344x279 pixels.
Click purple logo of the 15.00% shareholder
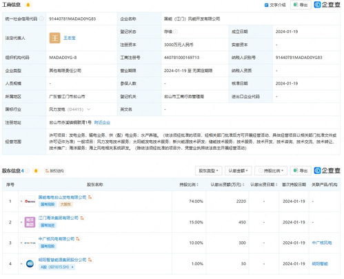click(x=30, y=222)
